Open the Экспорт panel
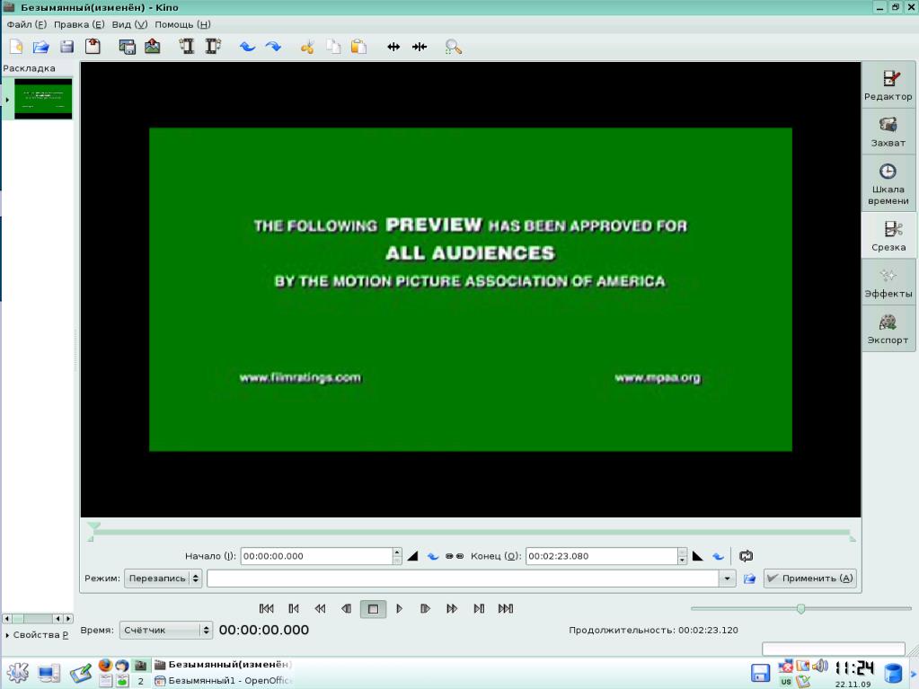919x689 pixels. coord(888,329)
